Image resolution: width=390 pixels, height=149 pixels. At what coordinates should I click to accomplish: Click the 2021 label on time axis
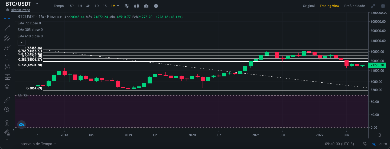tap(256, 135)
